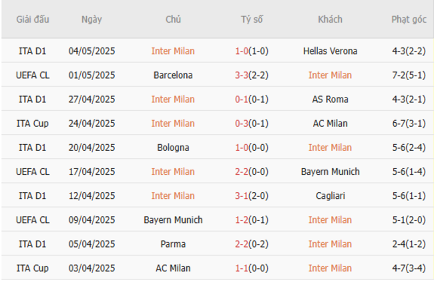
Task: Open the Bologna team link
Action: click(x=173, y=148)
